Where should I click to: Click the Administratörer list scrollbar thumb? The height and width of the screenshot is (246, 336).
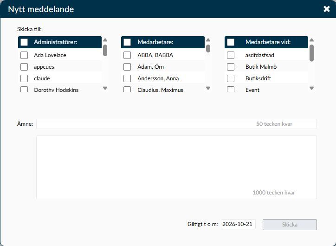point(105,50)
